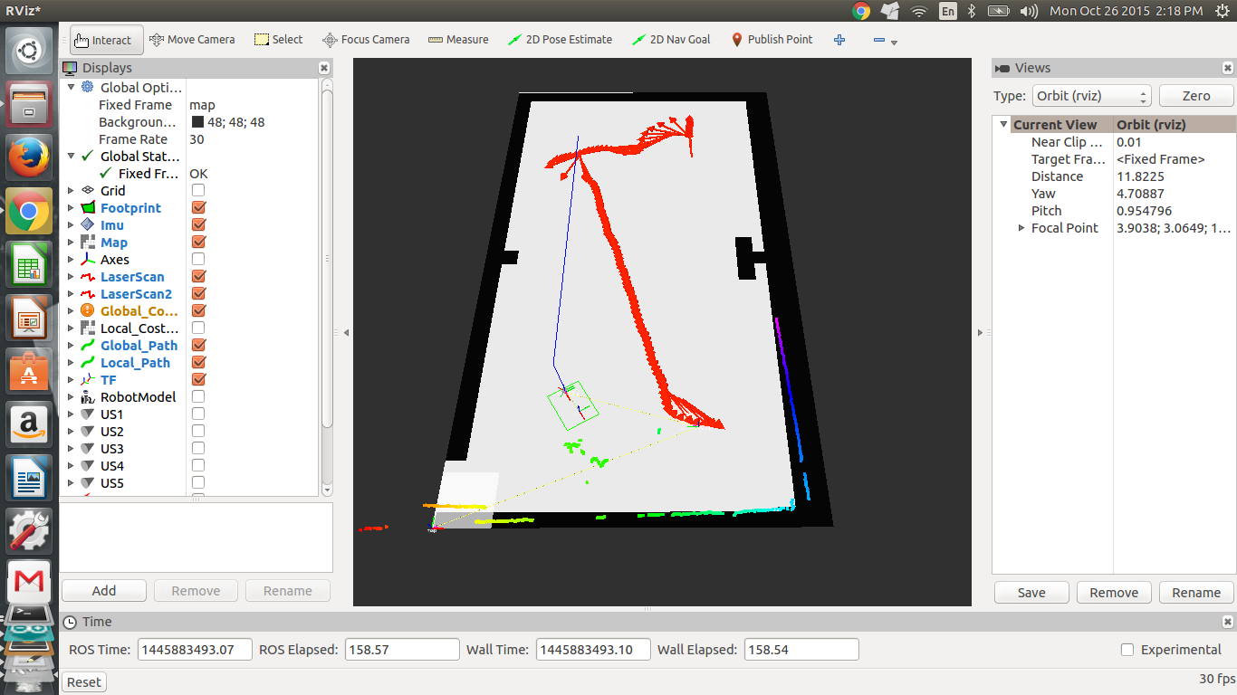The width and height of the screenshot is (1237, 695).
Task: Click the Add display button
Action: (x=104, y=591)
